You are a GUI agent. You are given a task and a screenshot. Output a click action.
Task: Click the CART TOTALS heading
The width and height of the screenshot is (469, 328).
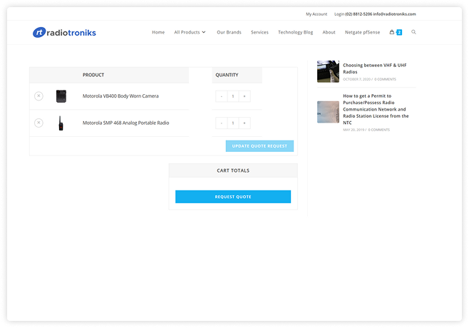(x=233, y=170)
